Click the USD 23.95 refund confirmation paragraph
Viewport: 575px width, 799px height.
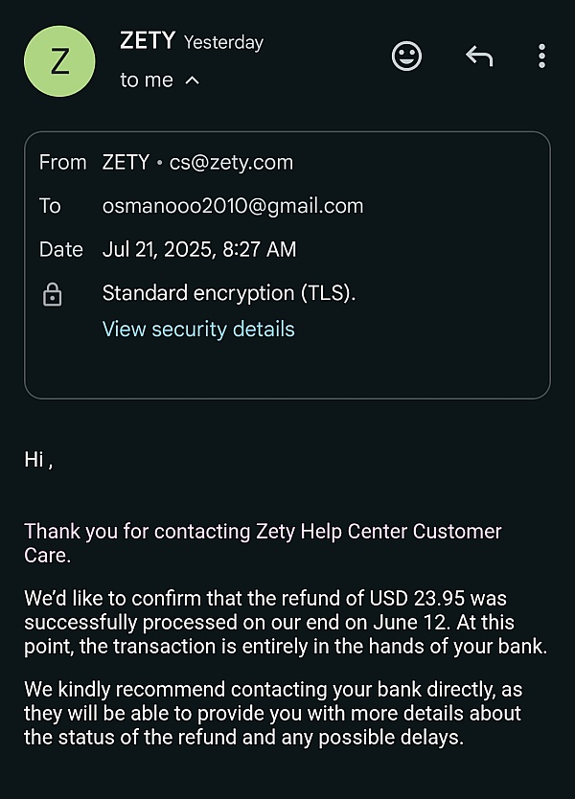click(285, 622)
